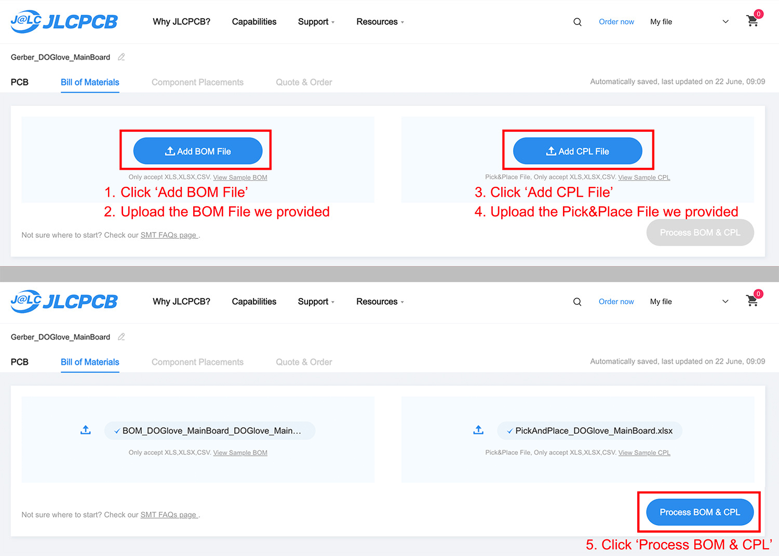Click the My file label in the bottom header
The image size is (779, 556).
tap(661, 302)
